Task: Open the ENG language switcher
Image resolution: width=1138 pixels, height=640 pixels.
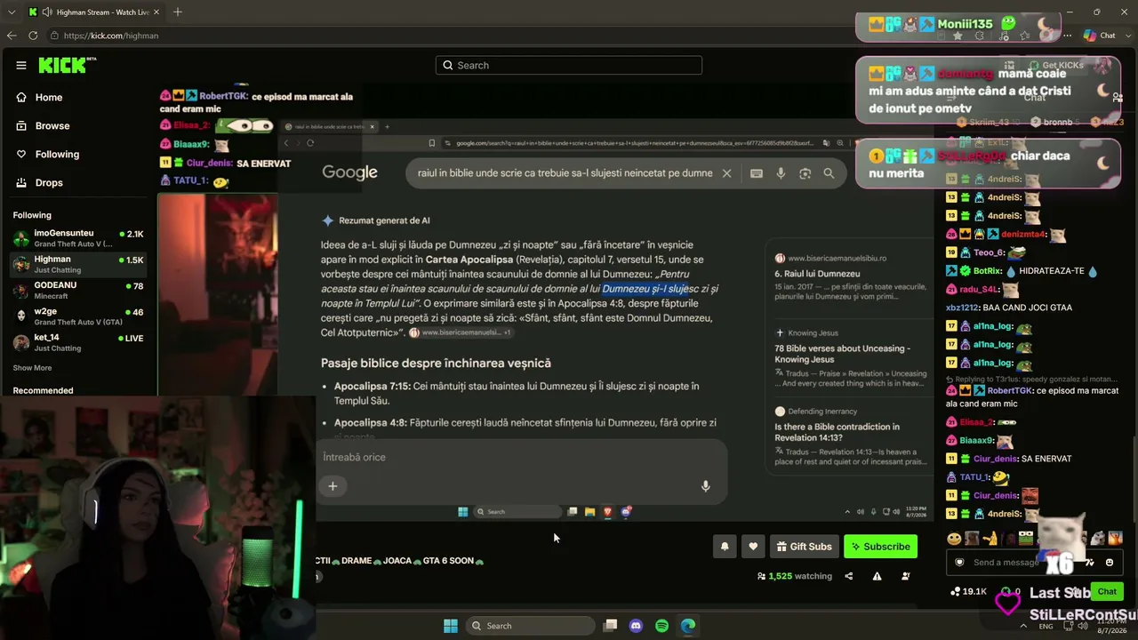Action: pyautogui.click(x=1045, y=626)
